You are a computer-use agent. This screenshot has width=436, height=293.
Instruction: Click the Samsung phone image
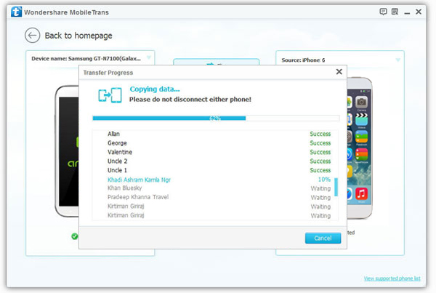[x=67, y=151]
